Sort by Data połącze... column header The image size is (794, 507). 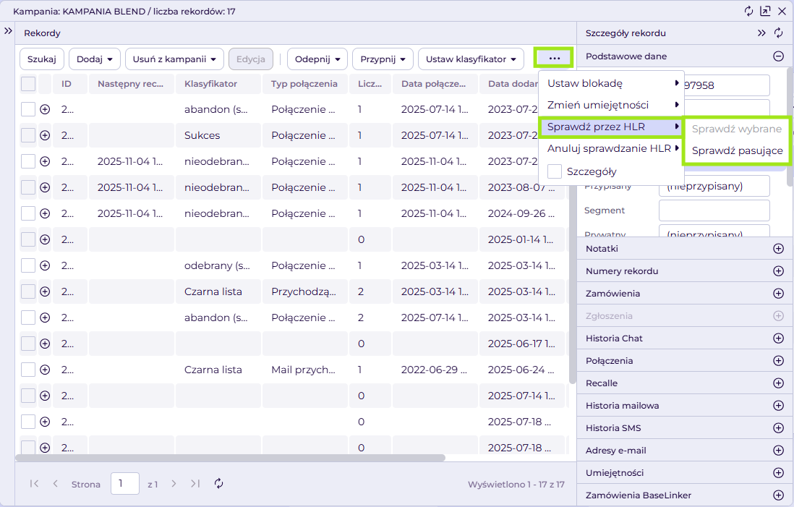[435, 84]
